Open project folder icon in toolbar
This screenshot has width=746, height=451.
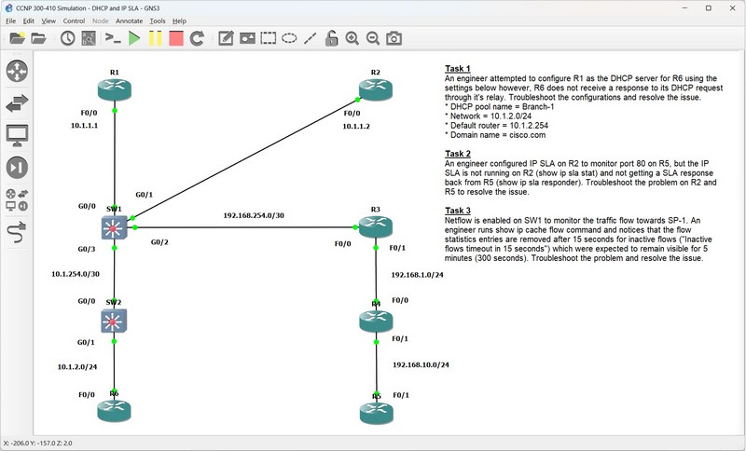pyautogui.click(x=38, y=38)
